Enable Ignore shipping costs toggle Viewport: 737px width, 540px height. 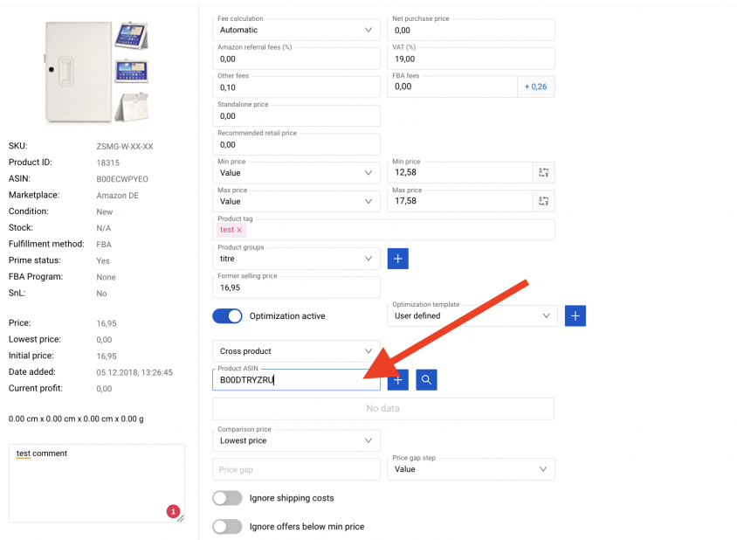click(228, 498)
